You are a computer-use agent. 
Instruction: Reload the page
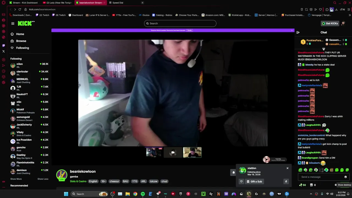pyautogui.click(x=20, y=9)
